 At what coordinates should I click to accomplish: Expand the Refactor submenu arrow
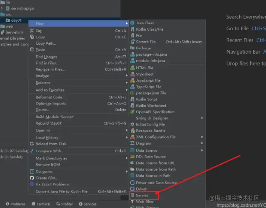127,83
